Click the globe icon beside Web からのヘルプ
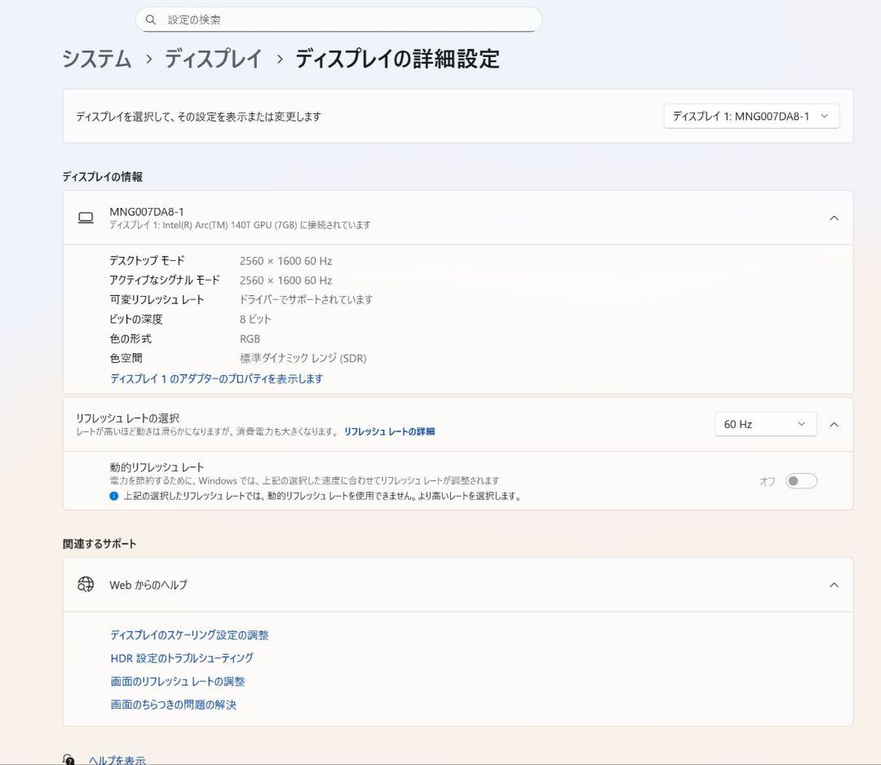The width and height of the screenshot is (881, 765). (84, 585)
